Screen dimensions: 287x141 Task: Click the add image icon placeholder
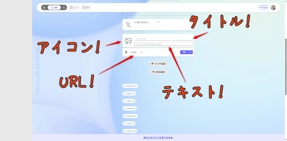pyautogui.click(x=128, y=41)
